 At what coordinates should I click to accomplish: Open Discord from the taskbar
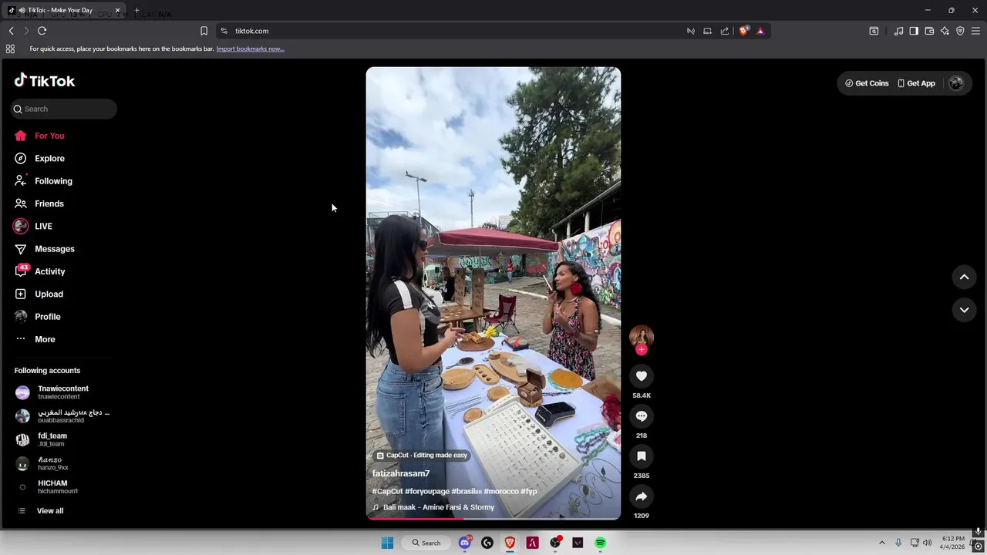[465, 543]
